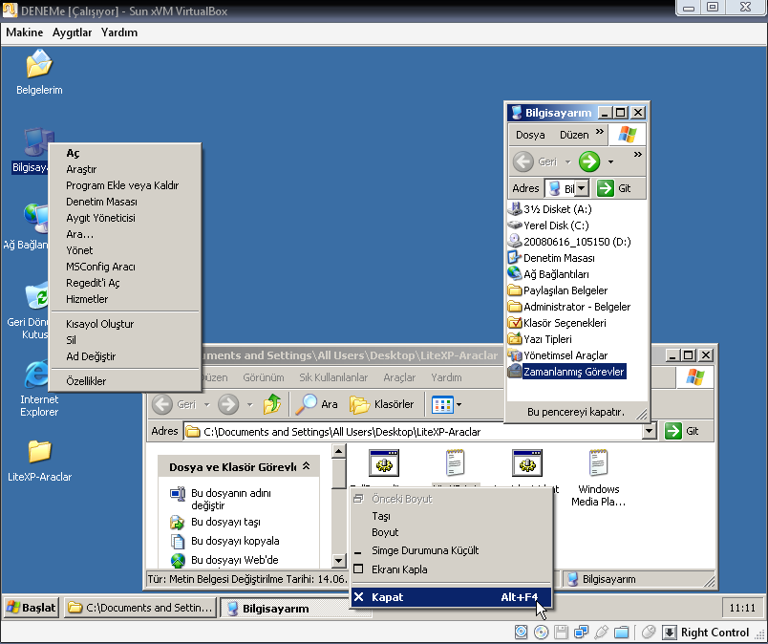768x644 pixels.
Task: Click LiteXP-Araclar address path field
Action: tap(414, 431)
